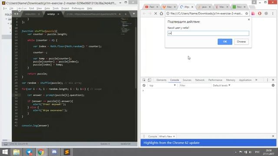Screen dimensions: 278x156
Task: Switch to Sublime Text in taskbar
Action: (67, 152)
